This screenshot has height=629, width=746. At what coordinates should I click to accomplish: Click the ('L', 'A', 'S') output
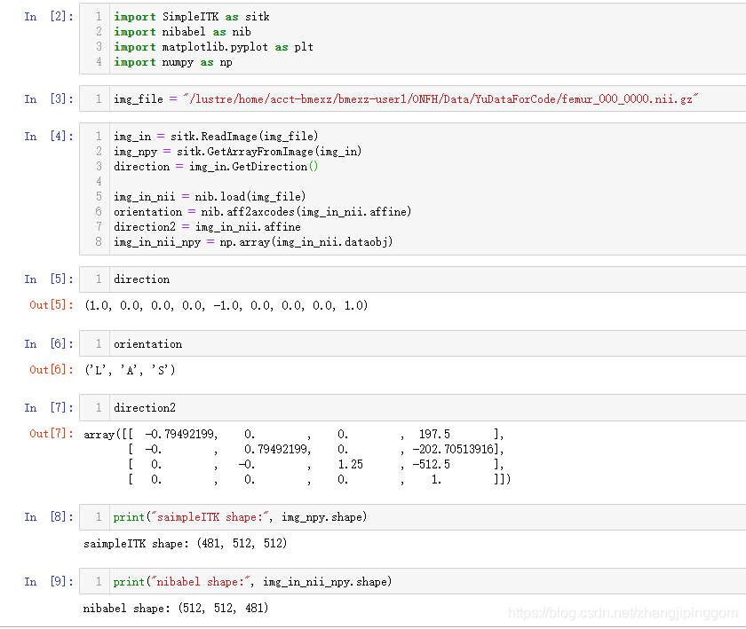pos(130,370)
